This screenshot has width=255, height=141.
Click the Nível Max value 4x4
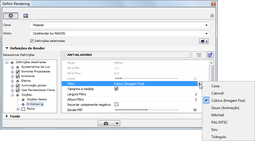pyautogui.click(x=116, y=73)
